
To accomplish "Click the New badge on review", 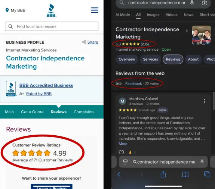I will click(163, 110).
